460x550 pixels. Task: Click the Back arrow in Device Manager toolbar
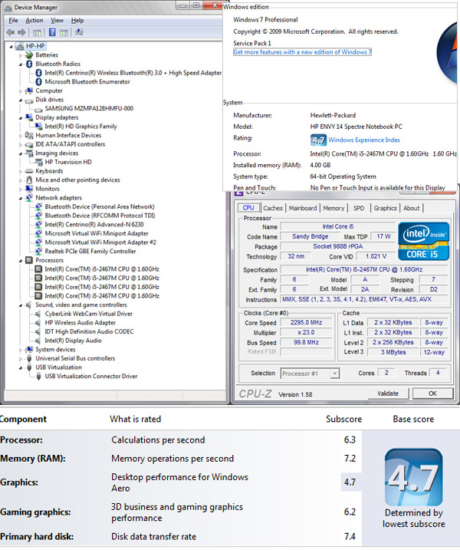point(11,33)
